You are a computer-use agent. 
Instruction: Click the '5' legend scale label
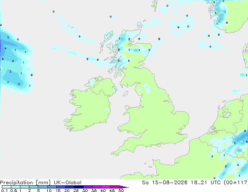(38, 190)
